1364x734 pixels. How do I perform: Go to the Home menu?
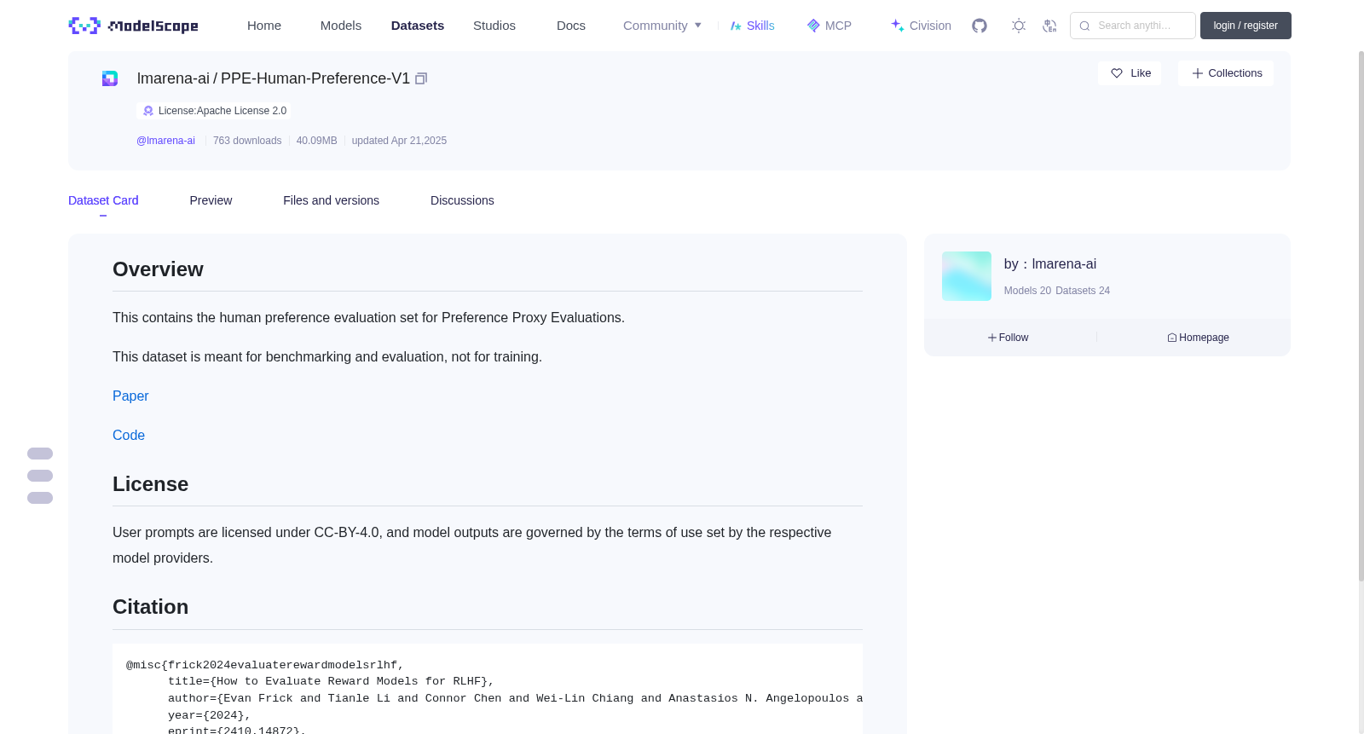[264, 26]
